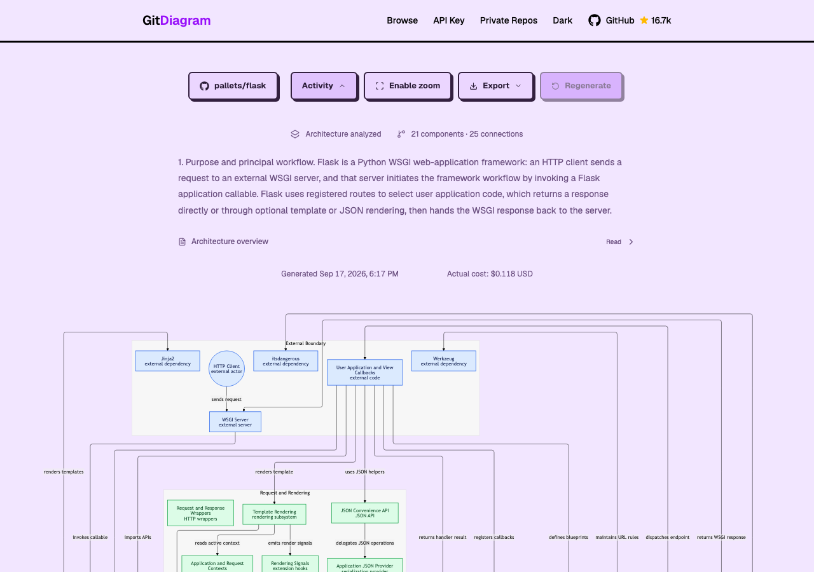The height and width of the screenshot is (572, 814).
Task: Click the branch icon beside 21 components
Action: click(x=401, y=134)
